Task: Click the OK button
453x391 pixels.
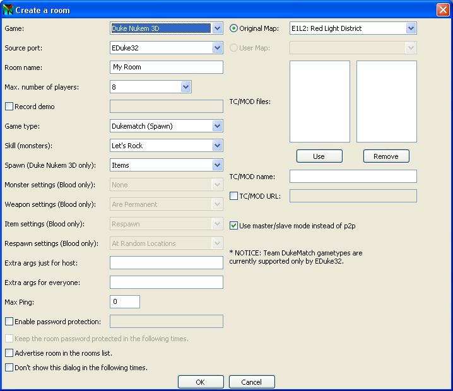Action: pos(201,382)
